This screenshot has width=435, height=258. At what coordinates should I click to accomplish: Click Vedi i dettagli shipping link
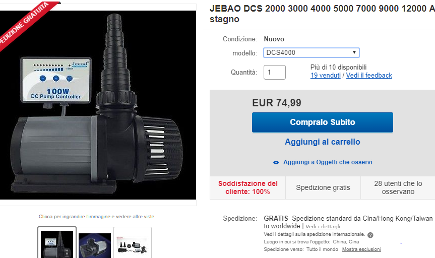[323, 227]
